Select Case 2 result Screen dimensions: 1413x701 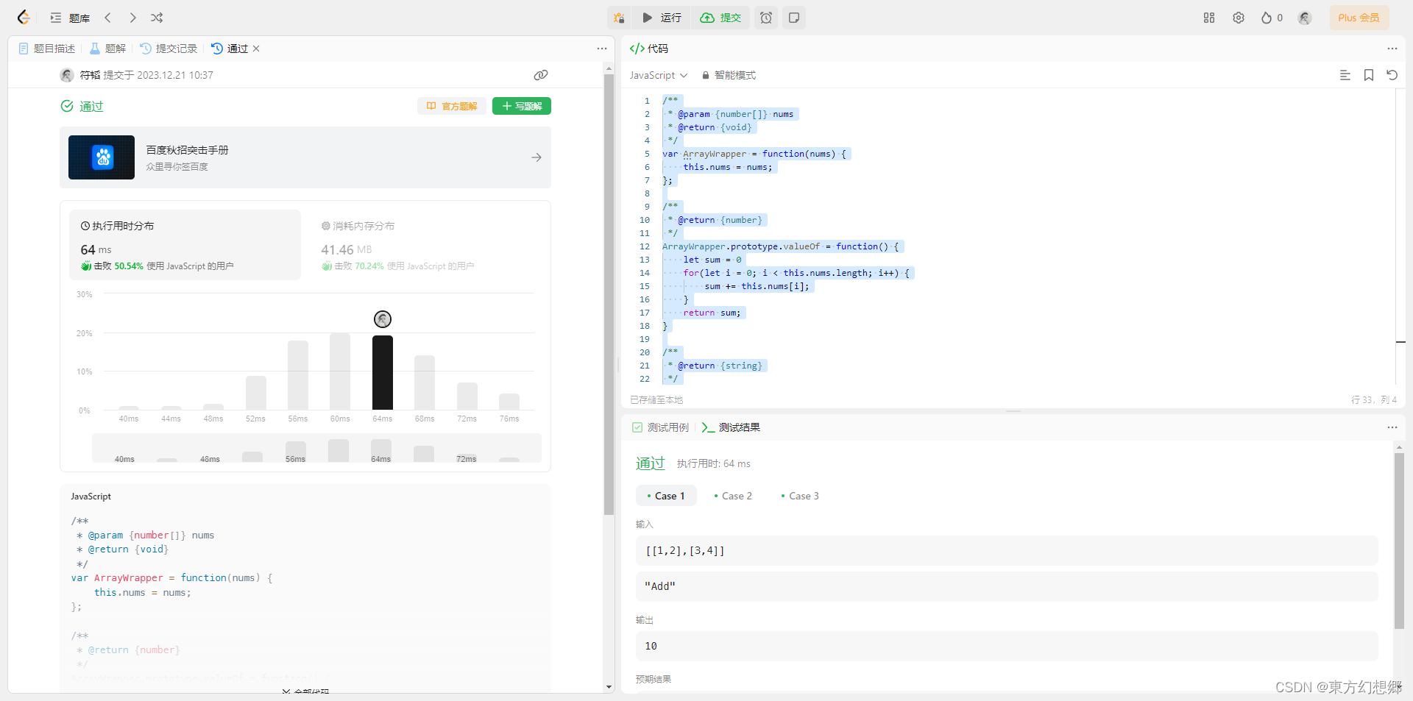click(733, 496)
